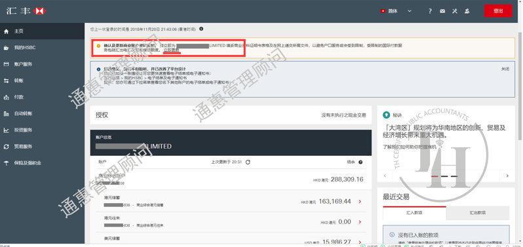The image size is (523, 247).
Task: Click the 授权 section heading
Action: coord(102,115)
